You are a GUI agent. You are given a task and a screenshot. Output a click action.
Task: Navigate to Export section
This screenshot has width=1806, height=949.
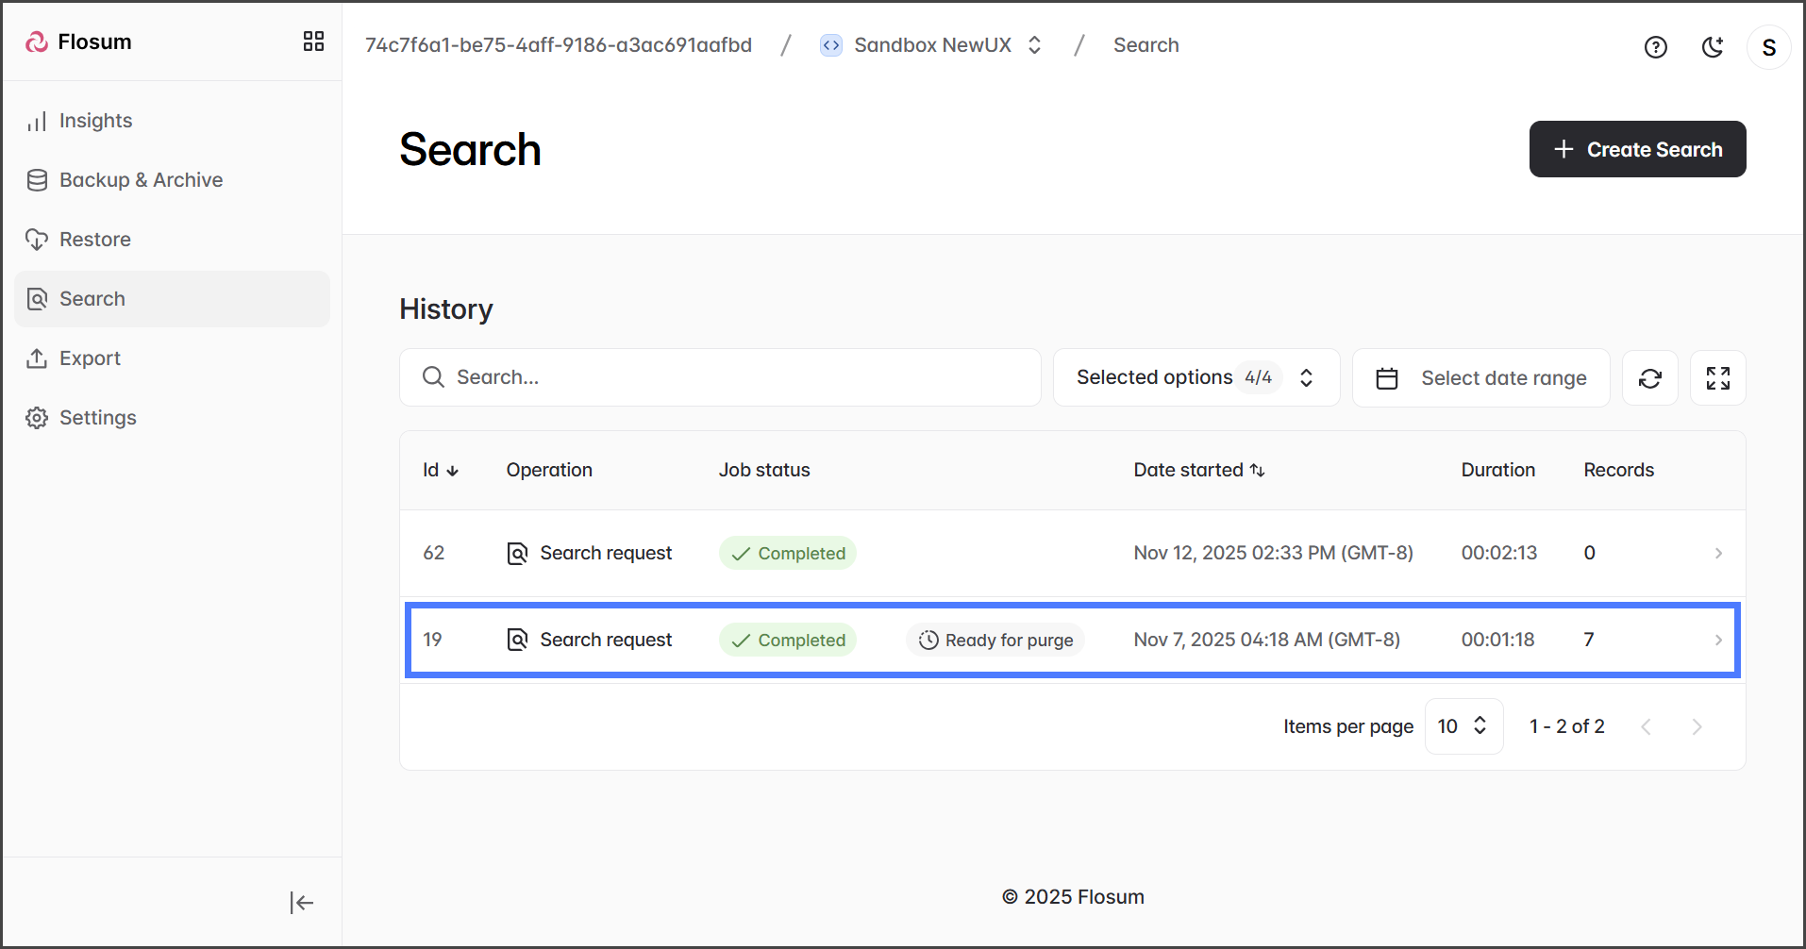[x=90, y=358]
